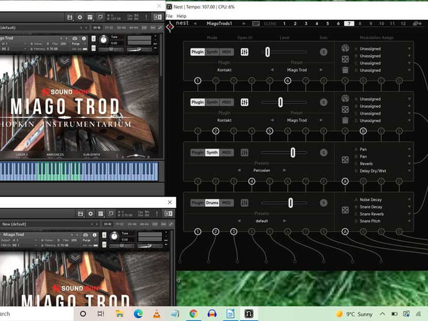This screenshot has height=321, width=428.
Task: Set the Synth slot mode to MIDI
Action: click(x=226, y=152)
